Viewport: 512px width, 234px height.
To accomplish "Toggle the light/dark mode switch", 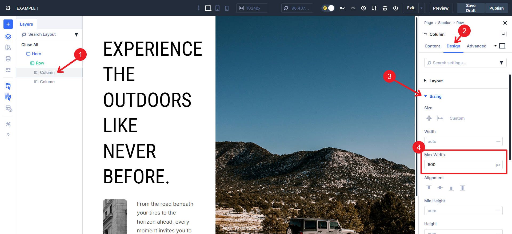I will click(x=328, y=8).
